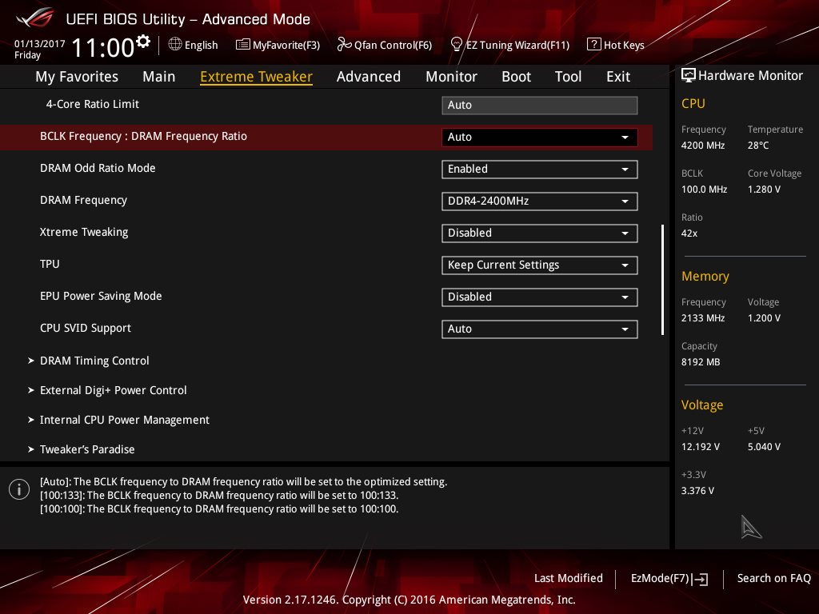Open the DRAM Frequency dropdown

(x=540, y=201)
